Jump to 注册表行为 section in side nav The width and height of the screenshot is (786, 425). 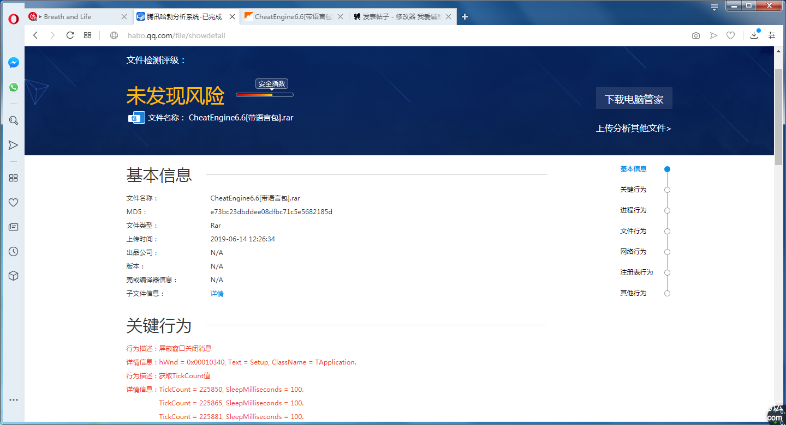pyautogui.click(x=636, y=272)
